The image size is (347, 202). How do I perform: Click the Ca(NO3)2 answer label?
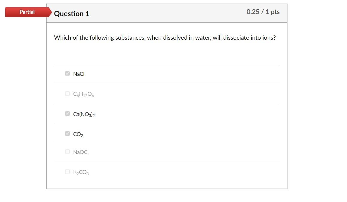pos(84,114)
